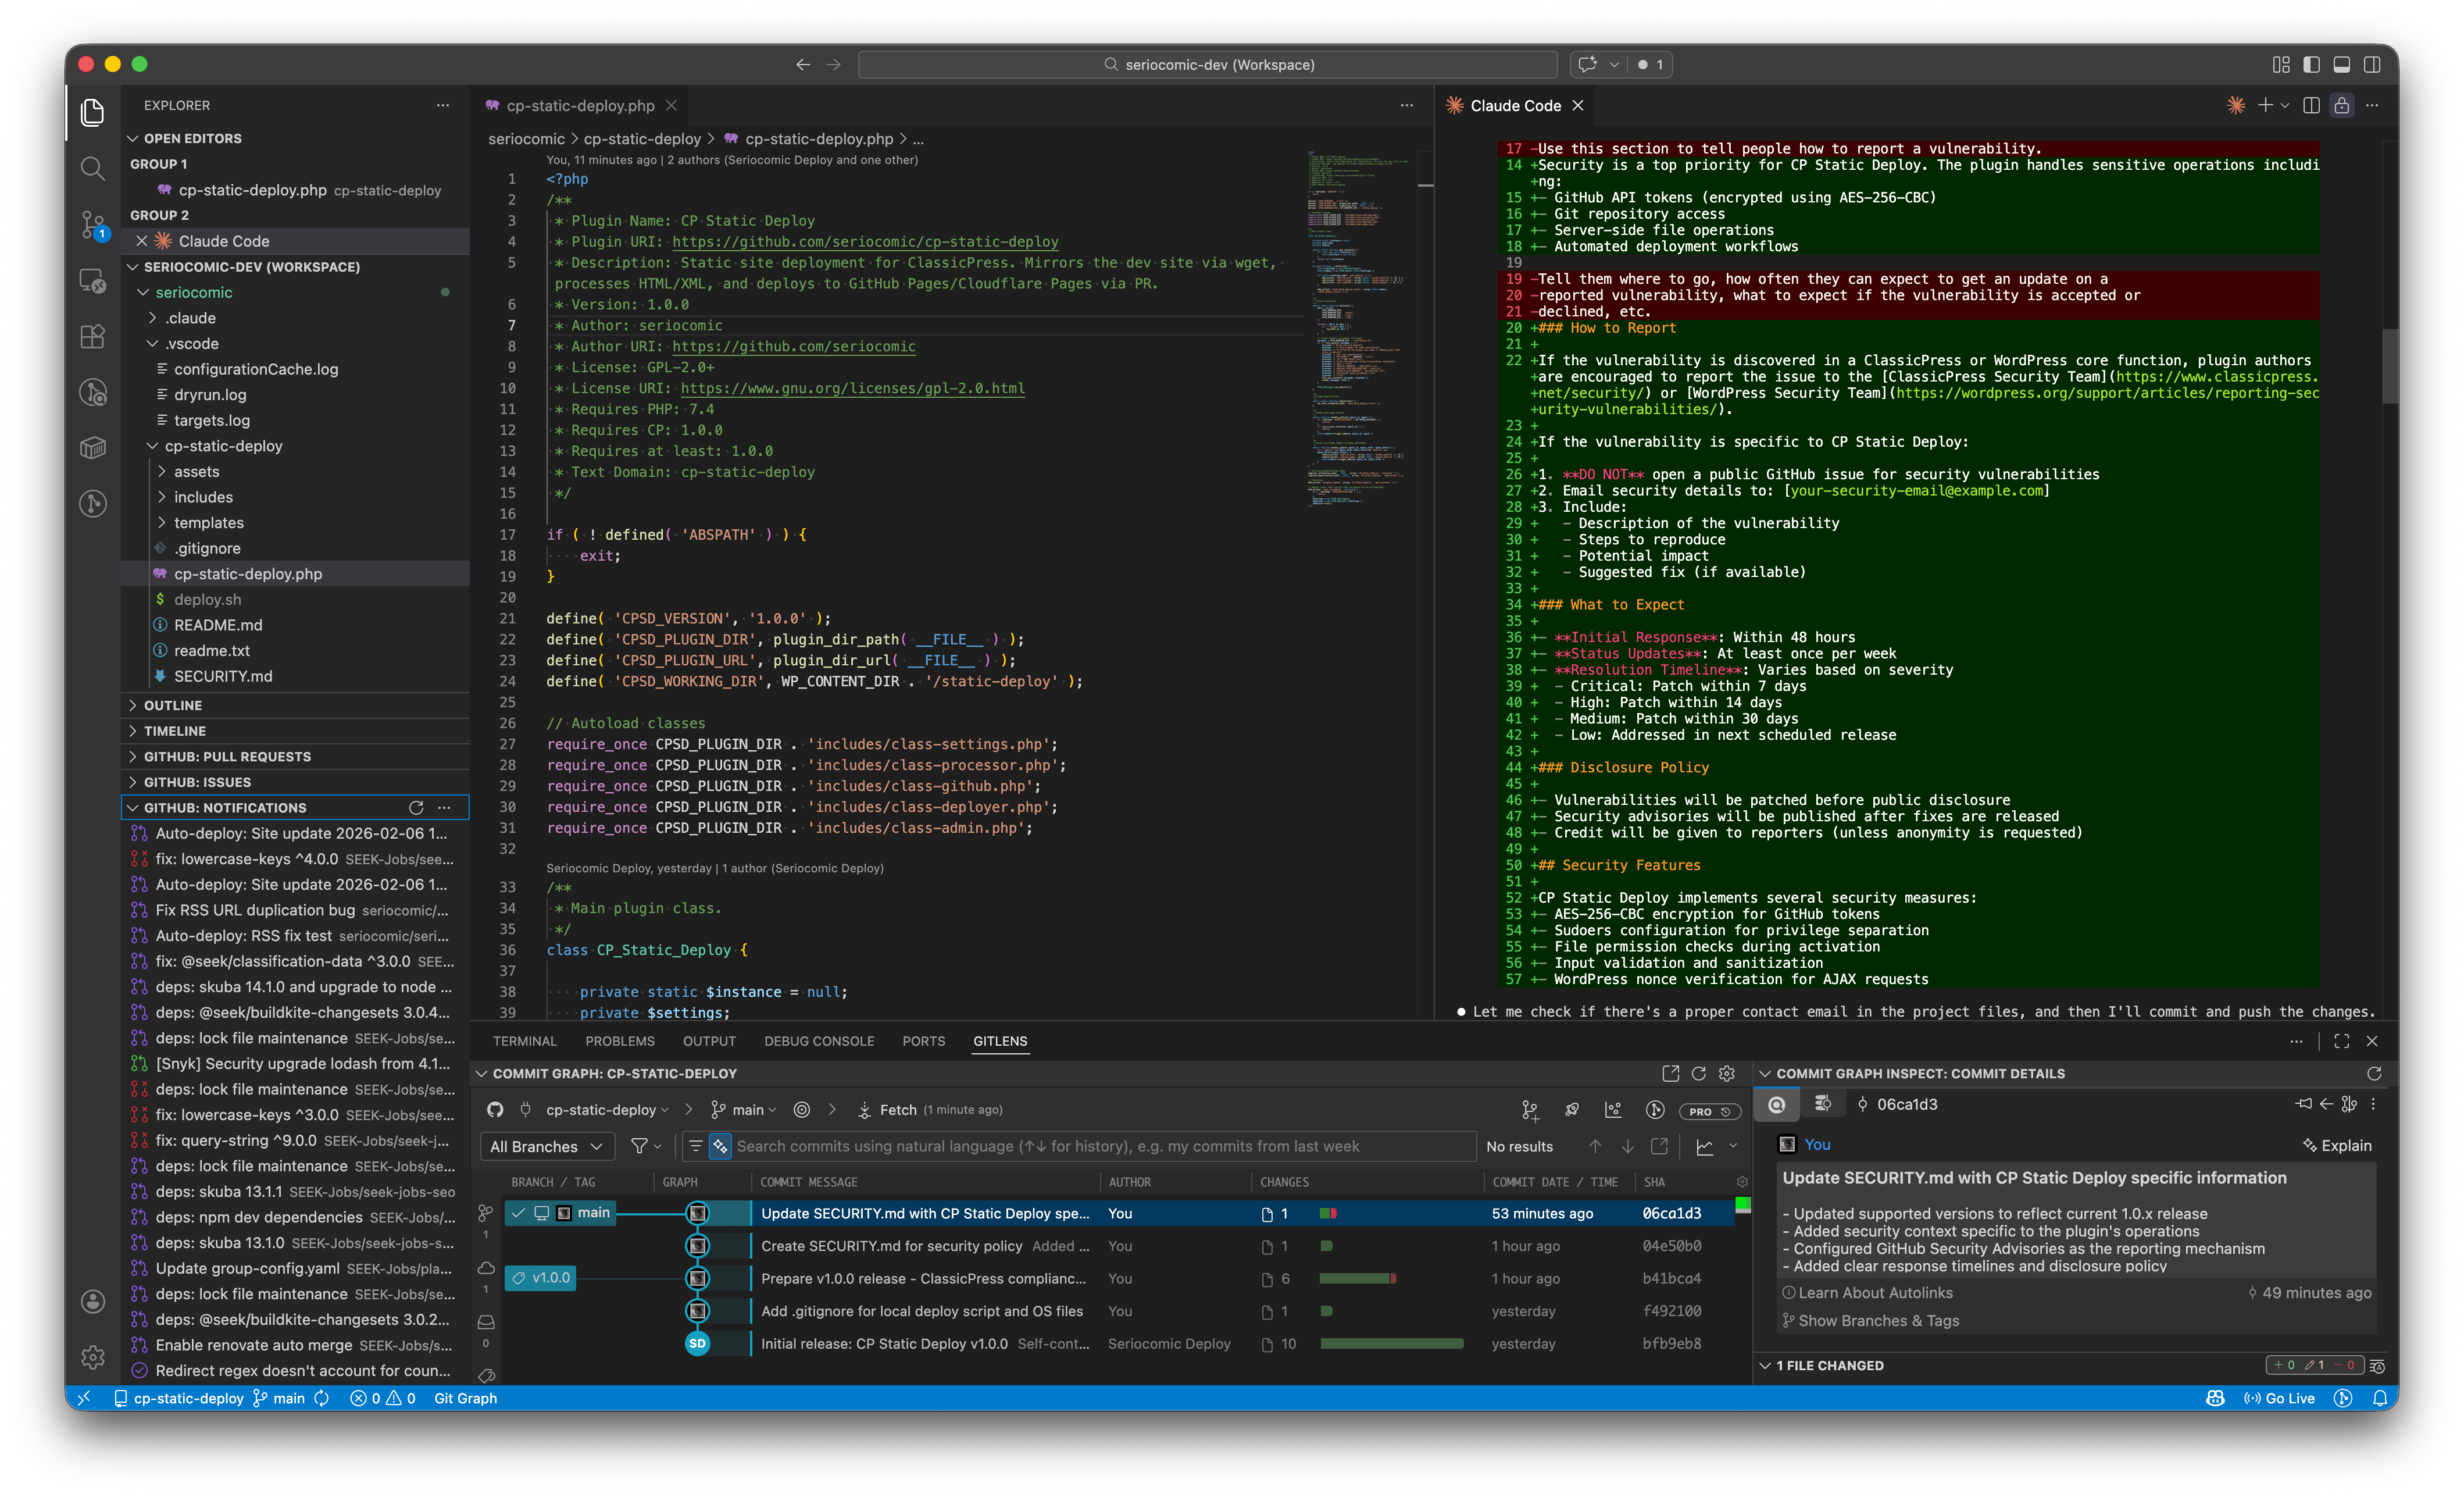Expand the OUTLINE section

point(173,705)
